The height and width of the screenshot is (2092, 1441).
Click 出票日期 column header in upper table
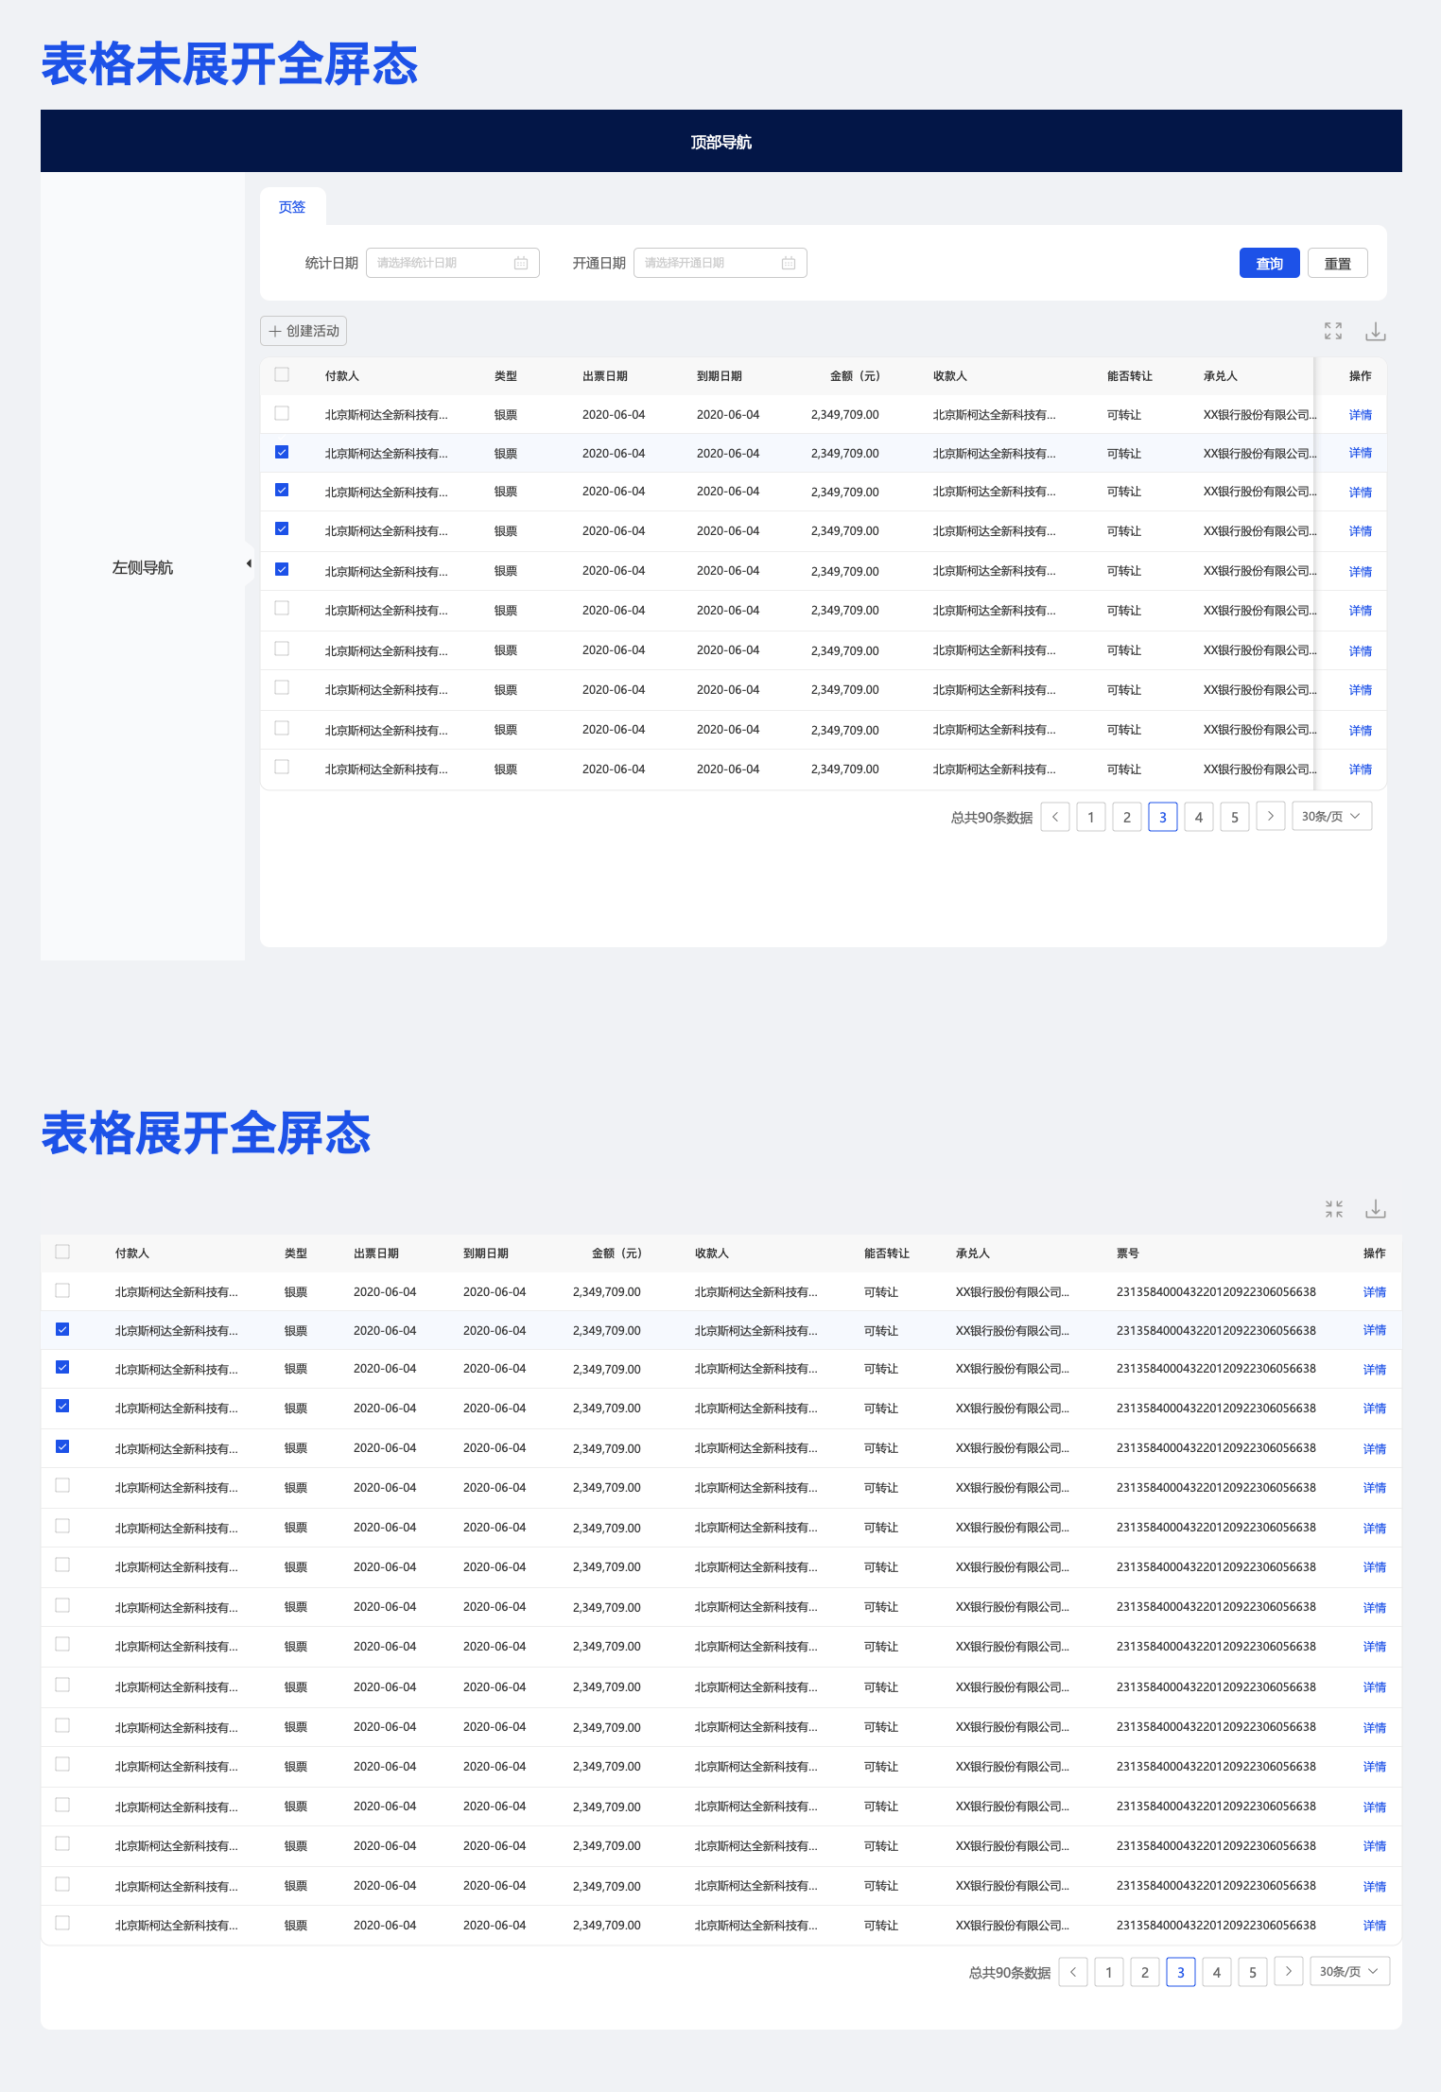(x=605, y=376)
